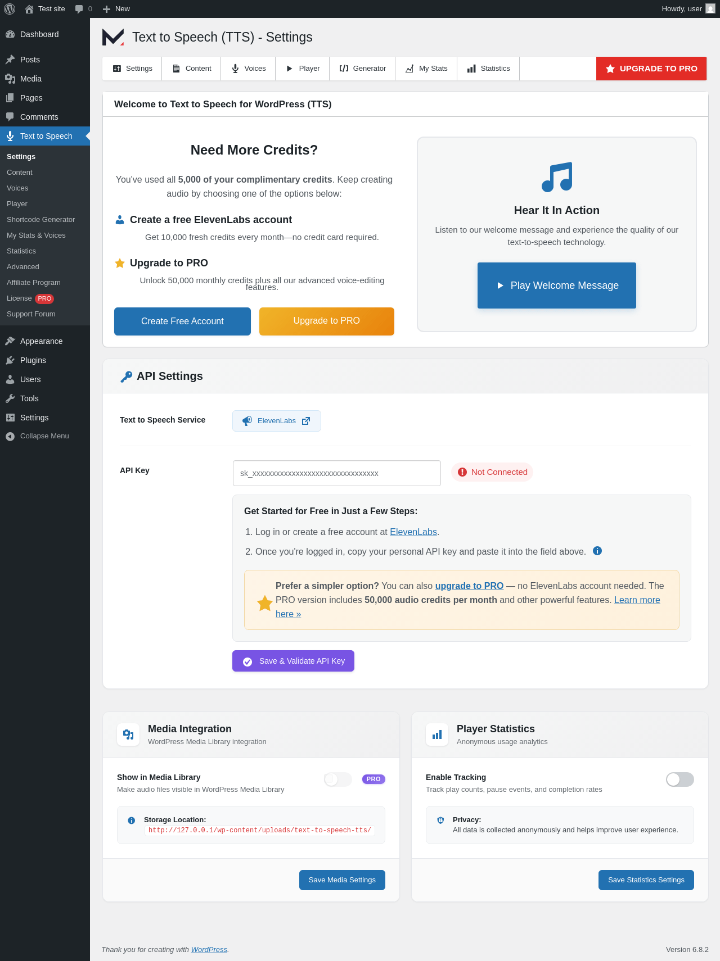The height and width of the screenshot is (961, 720).
Task: Click the Not Connected status badge
Action: (x=492, y=472)
